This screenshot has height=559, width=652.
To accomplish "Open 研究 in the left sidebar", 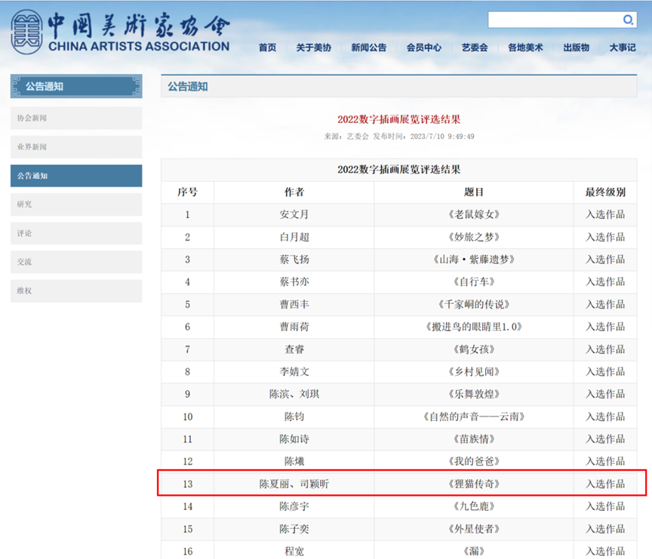I will coord(75,204).
